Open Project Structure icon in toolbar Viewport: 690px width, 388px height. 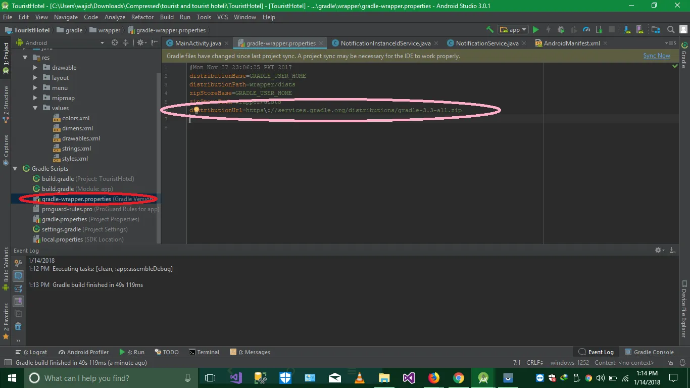coord(656,30)
